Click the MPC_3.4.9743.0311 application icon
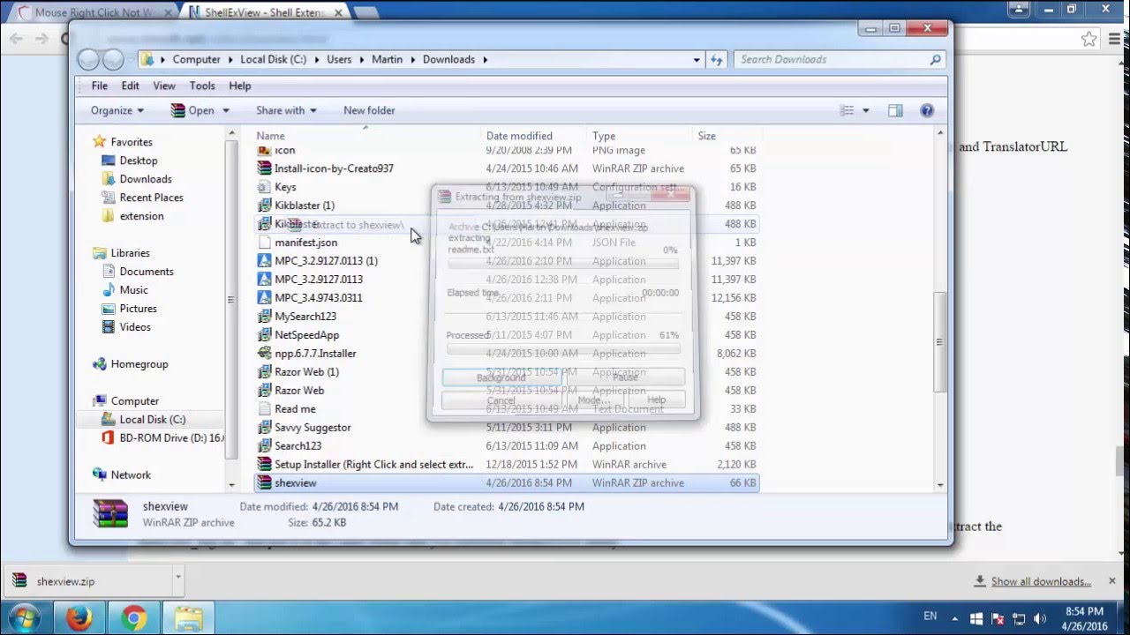This screenshot has width=1130, height=635. pos(264,298)
